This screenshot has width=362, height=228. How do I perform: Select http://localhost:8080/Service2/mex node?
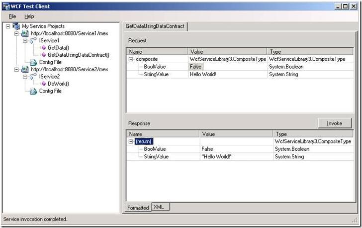point(69,69)
